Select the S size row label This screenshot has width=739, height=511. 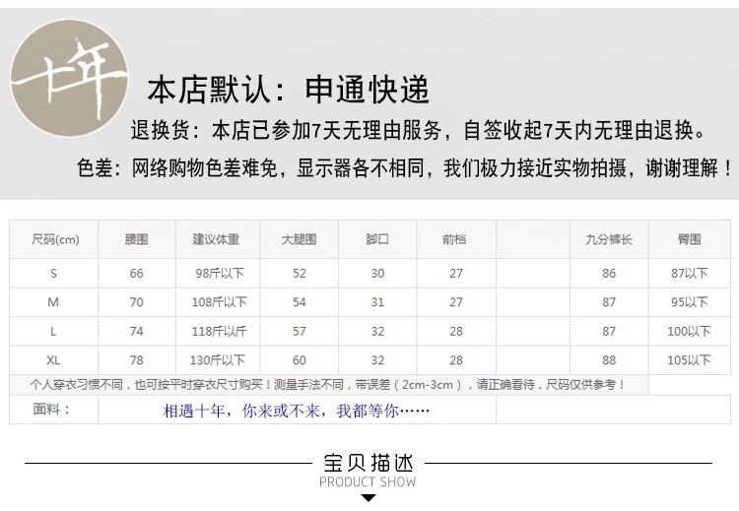(53, 273)
